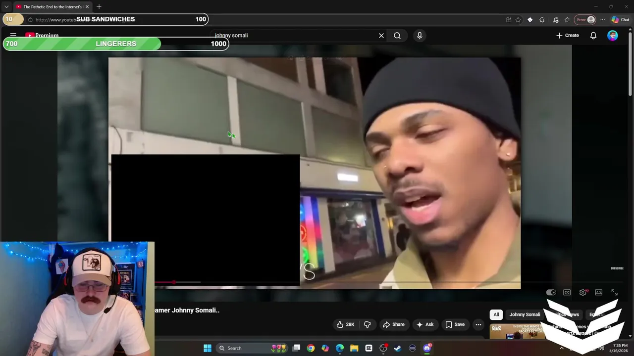Open Copilot from the taskbar

(x=325, y=348)
